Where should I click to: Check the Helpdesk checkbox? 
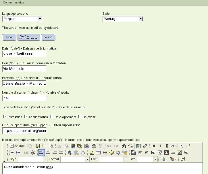pyautogui.click(x=80, y=117)
